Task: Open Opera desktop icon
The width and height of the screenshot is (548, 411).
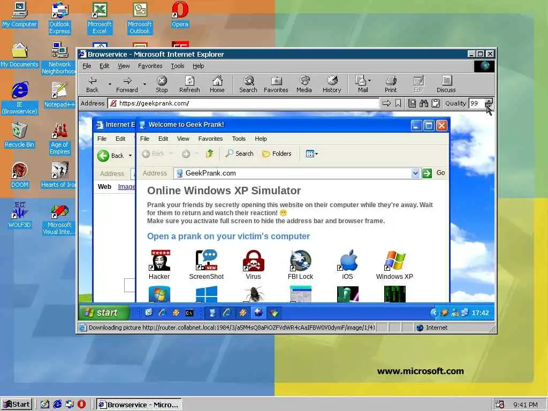Action: 180,15
